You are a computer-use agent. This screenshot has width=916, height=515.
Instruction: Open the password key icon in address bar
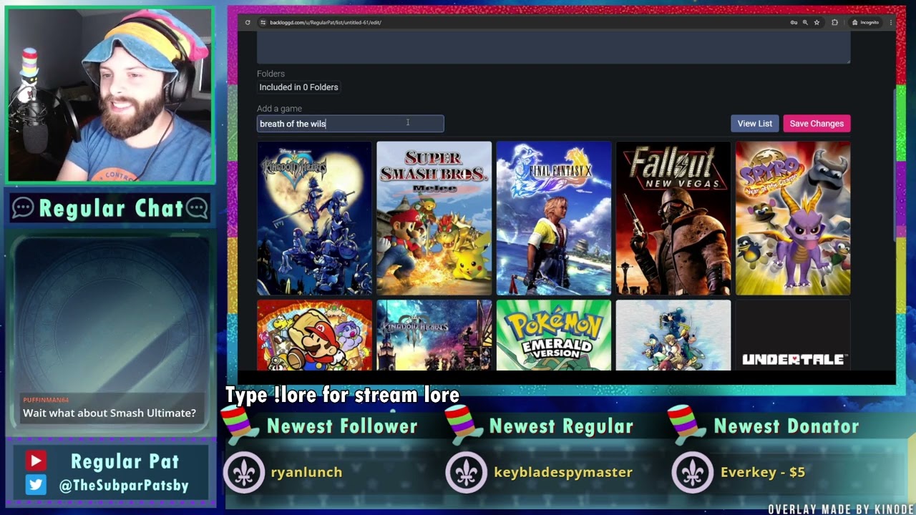[794, 22]
